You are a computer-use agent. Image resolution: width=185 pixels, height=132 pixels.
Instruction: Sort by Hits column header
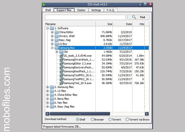[138, 24]
